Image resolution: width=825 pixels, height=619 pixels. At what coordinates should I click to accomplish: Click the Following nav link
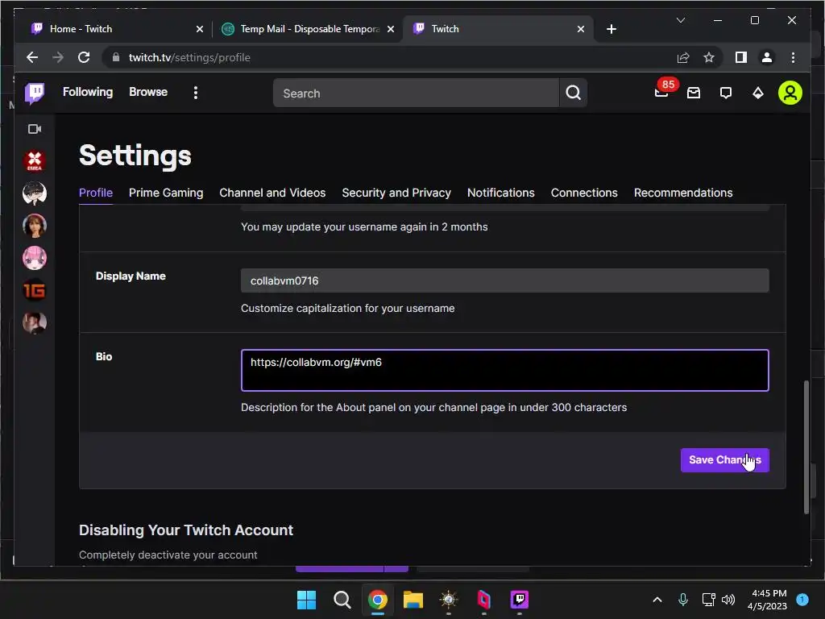[x=87, y=92]
